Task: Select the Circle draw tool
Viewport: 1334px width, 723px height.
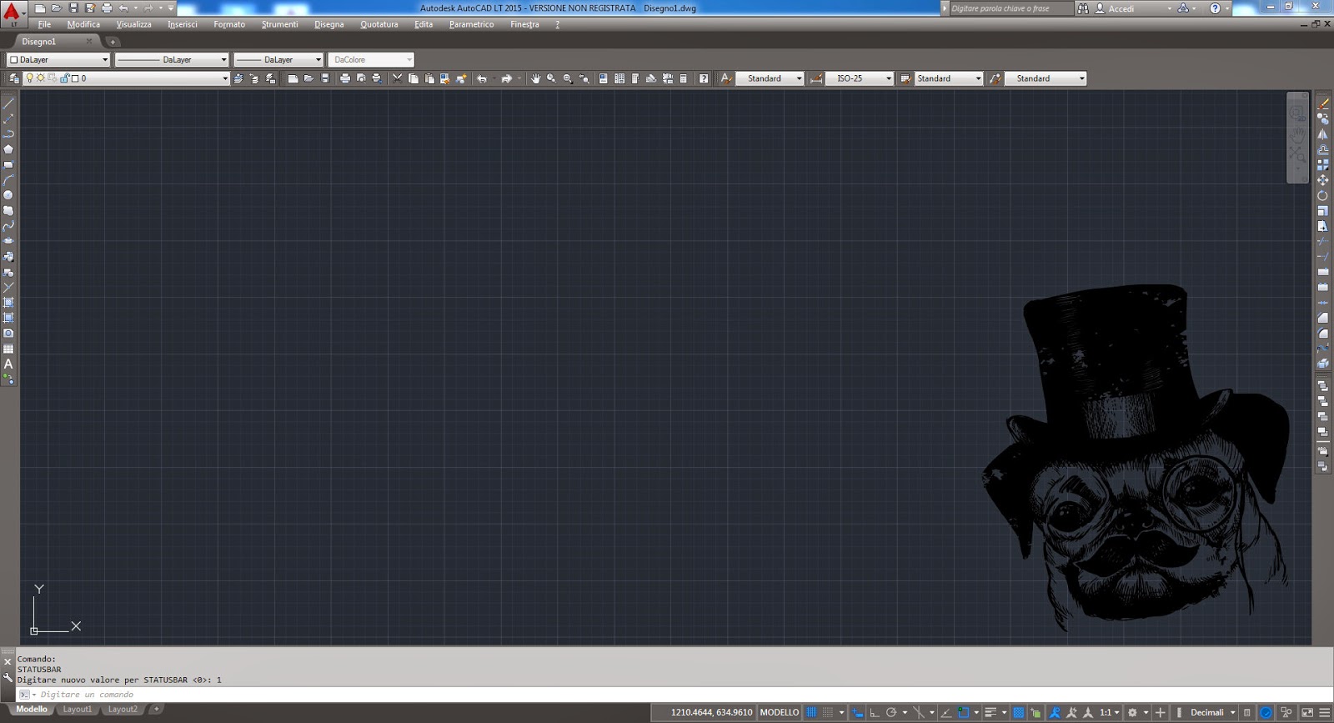Action: pyautogui.click(x=8, y=195)
